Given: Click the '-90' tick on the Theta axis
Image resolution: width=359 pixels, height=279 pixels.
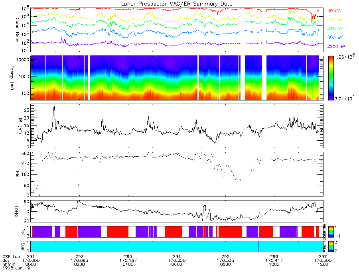Looking at the screenshot, I should pos(25,221).
